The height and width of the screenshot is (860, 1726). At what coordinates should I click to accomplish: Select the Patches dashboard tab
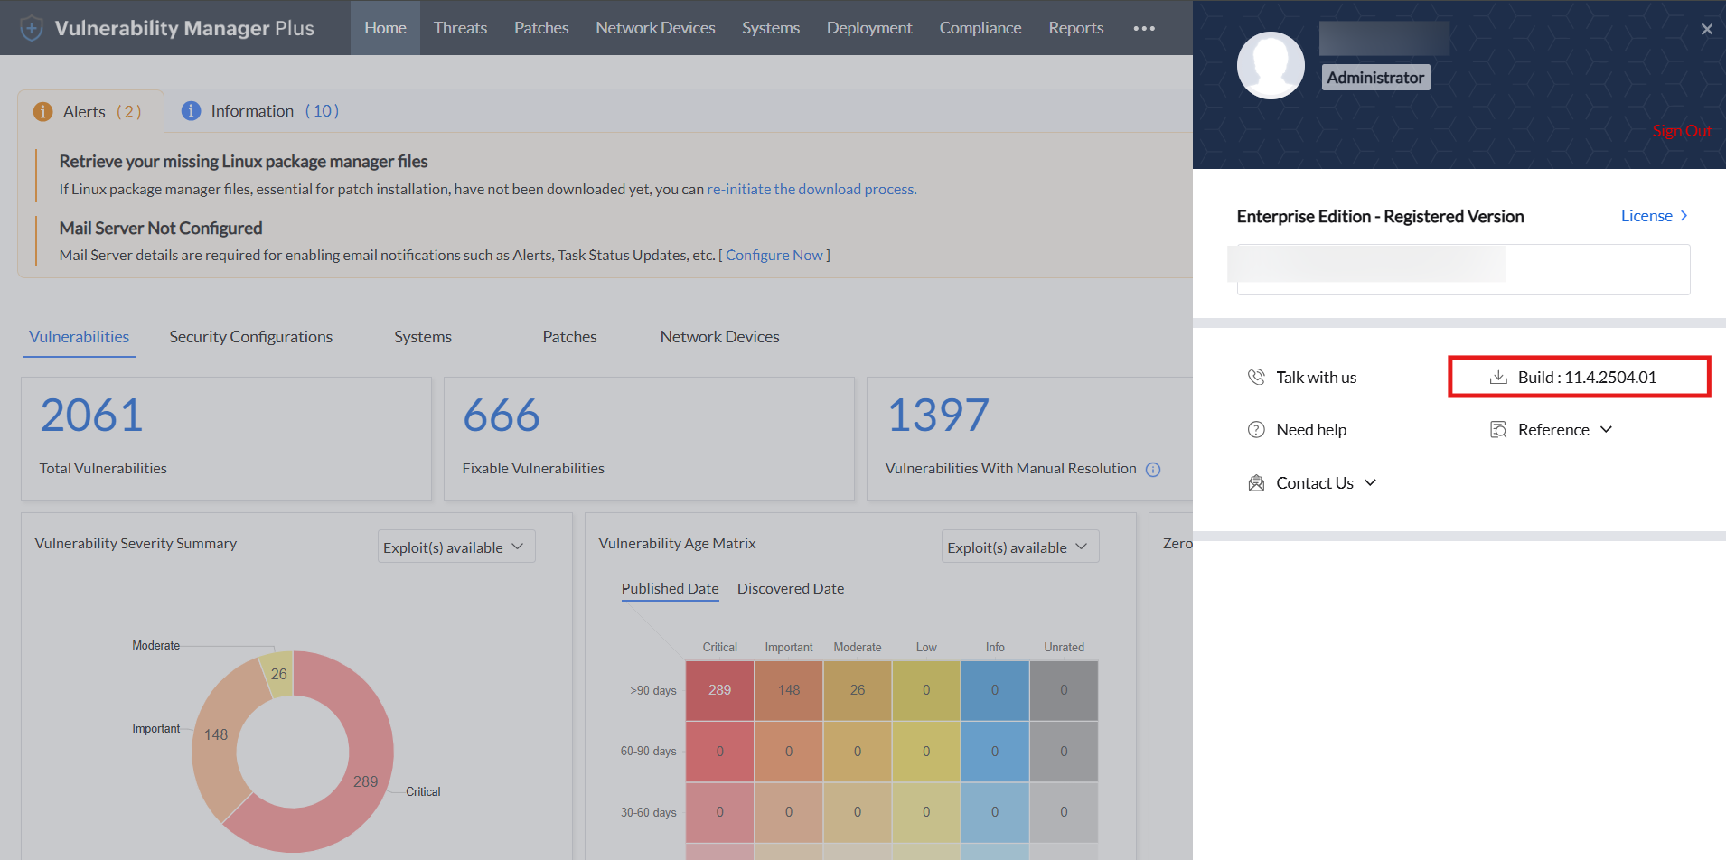click(569, 337)
